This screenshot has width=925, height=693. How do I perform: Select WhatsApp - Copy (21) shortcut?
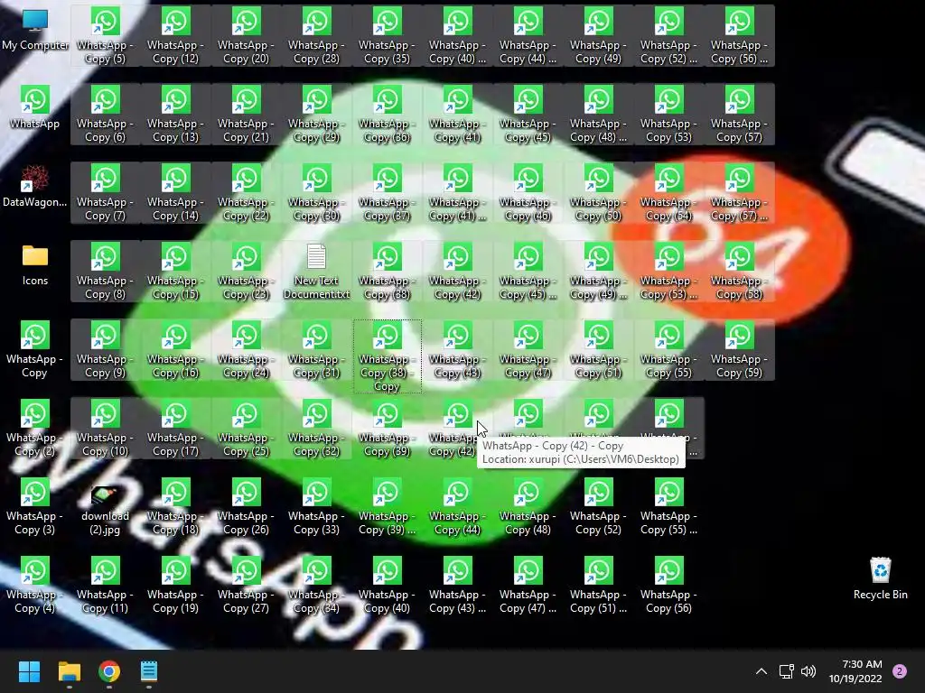(246, 115)
